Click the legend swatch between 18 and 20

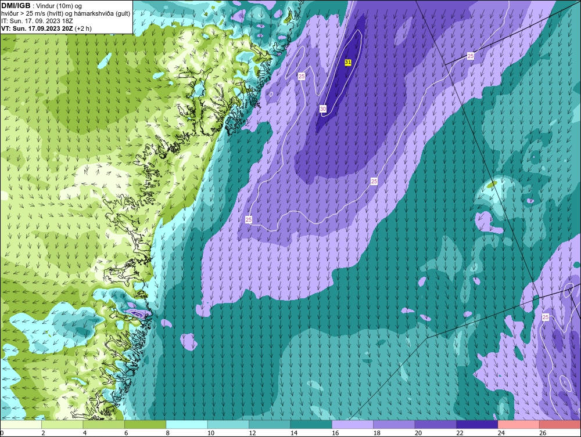[394, 424]
